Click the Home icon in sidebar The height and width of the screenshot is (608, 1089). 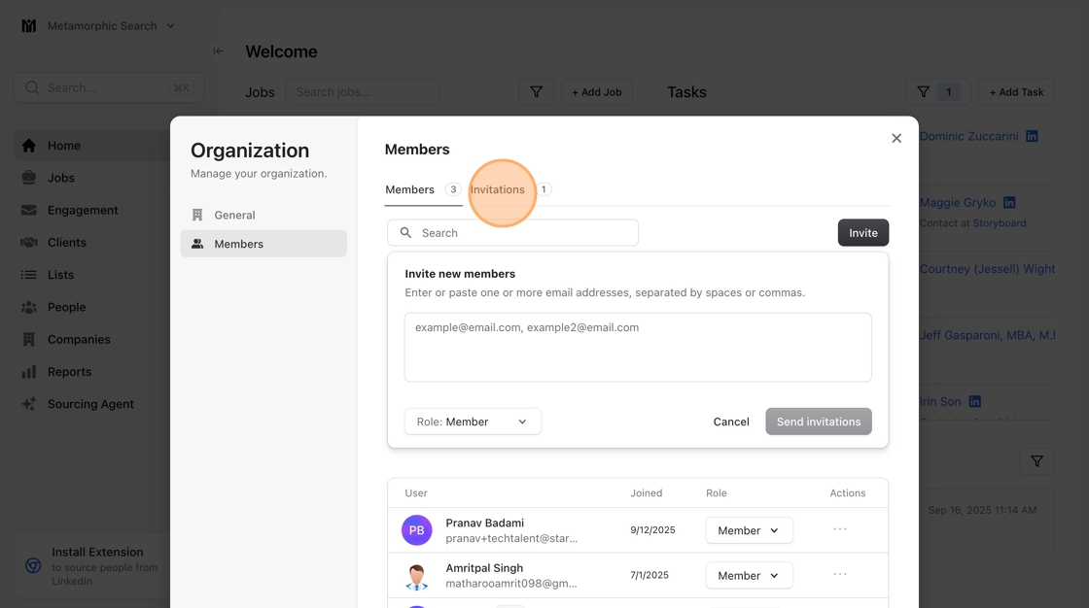point(29,146)
